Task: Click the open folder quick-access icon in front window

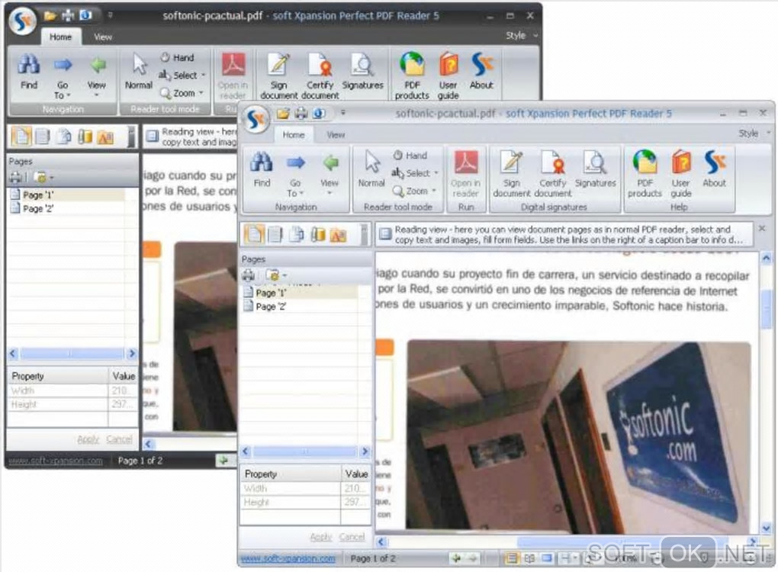Action: (x=283, y=114)
